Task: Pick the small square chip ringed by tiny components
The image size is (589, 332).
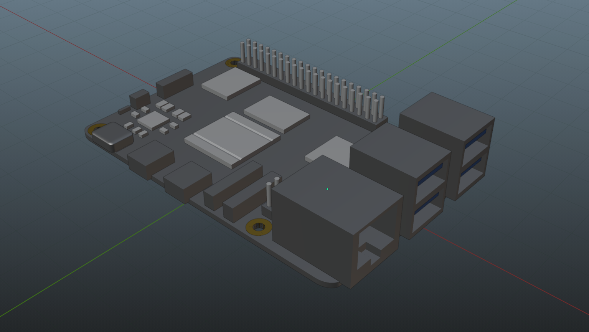Action: (153, 121)
